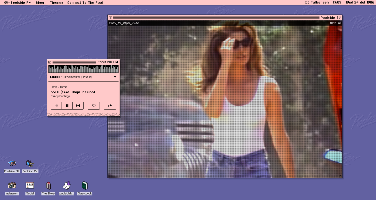Screen dimensions: 376x200
Task: Expand the Channel dropdown selector
Action: pos(115,77)
